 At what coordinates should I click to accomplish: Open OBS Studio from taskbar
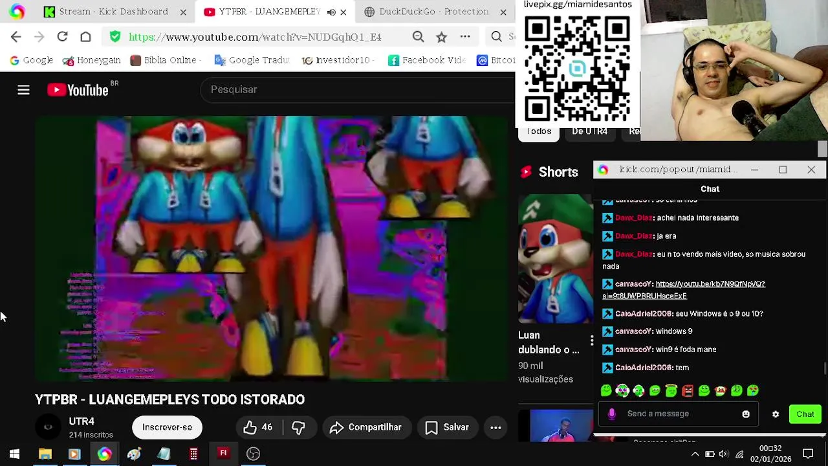pos(253,454)
